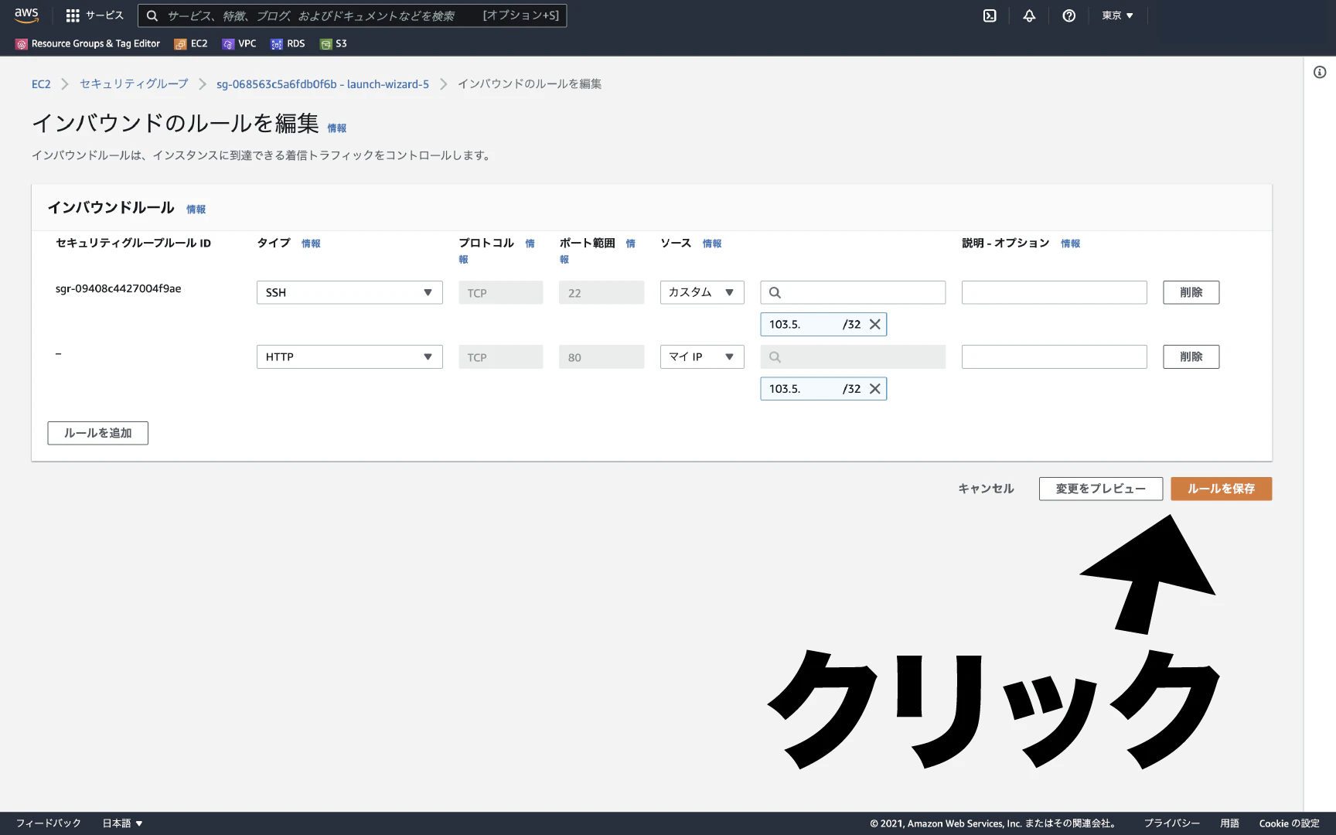Open プライバシー link in the footer

(x=1171, y=823)
